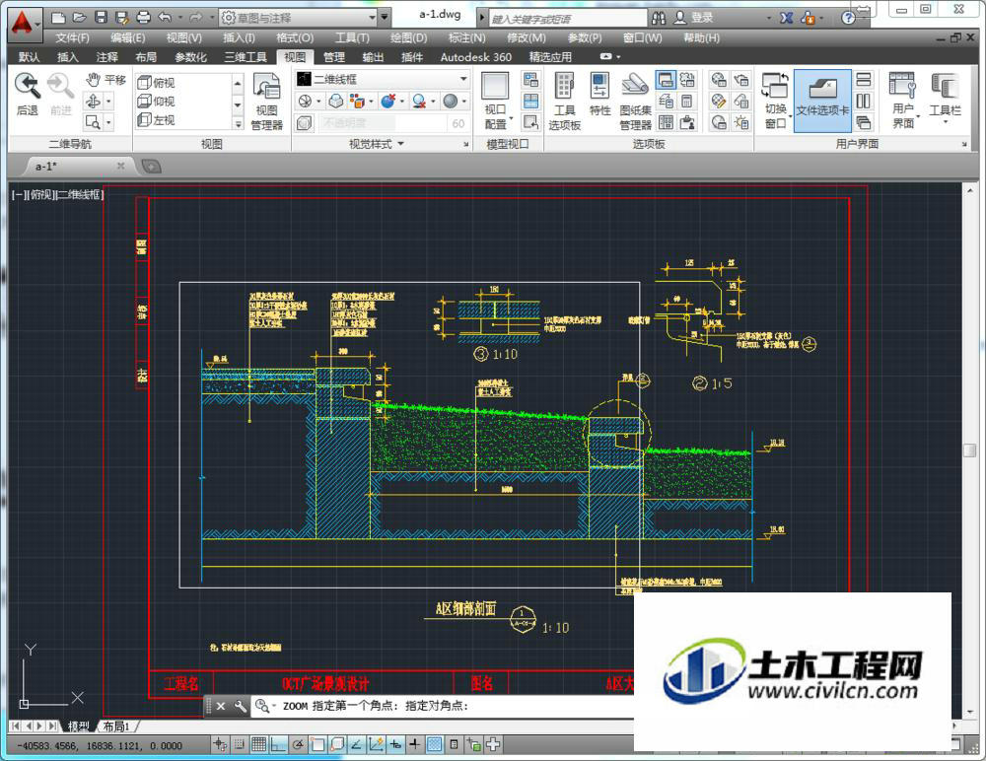Toggle object snap in status bar
This screenshot has height=761, width=986.
[317, 745]
